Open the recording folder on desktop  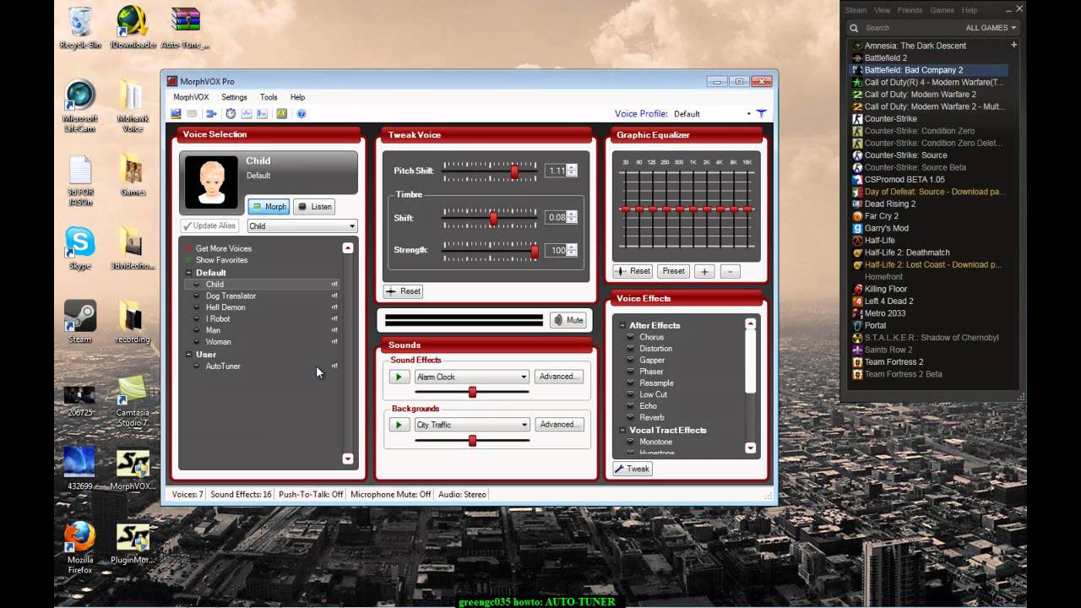(133, 322)
